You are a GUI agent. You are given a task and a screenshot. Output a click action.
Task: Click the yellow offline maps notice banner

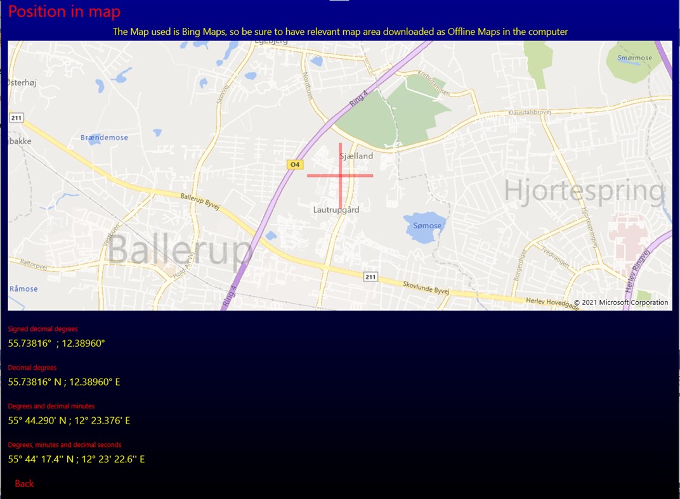tap(340, 31)
